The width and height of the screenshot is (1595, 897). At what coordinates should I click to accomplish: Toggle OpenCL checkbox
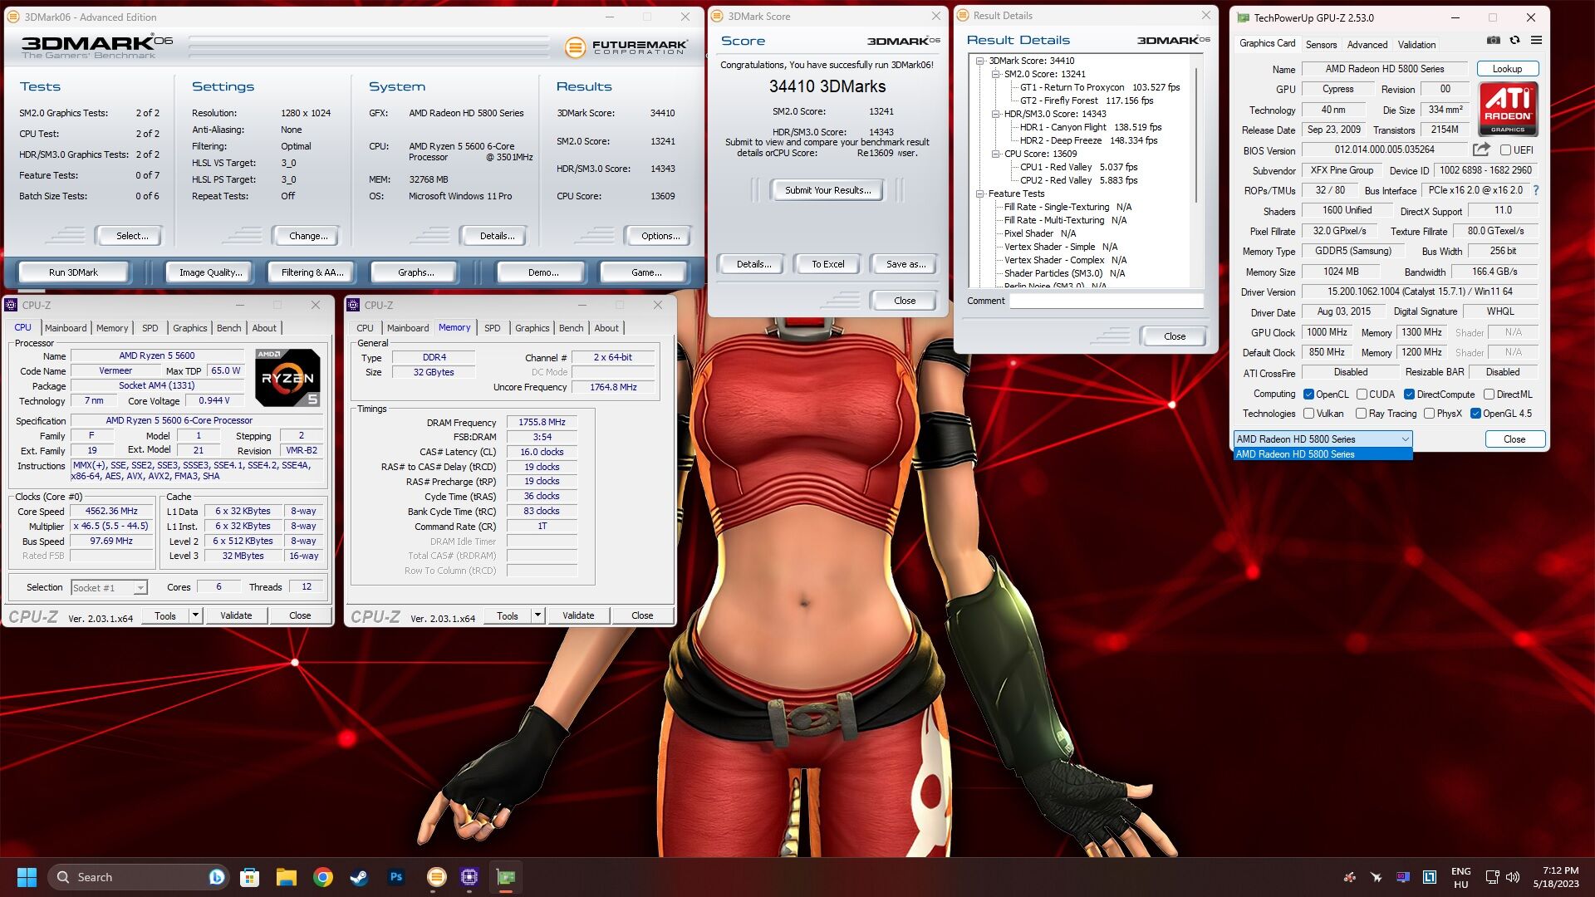coord(1309,395)
